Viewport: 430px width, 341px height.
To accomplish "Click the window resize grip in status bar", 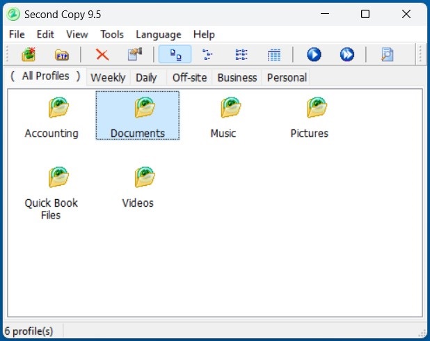I will 422,333.
